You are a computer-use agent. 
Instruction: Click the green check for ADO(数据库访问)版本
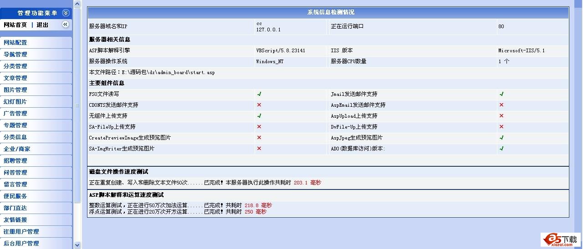tap(501, 149)
